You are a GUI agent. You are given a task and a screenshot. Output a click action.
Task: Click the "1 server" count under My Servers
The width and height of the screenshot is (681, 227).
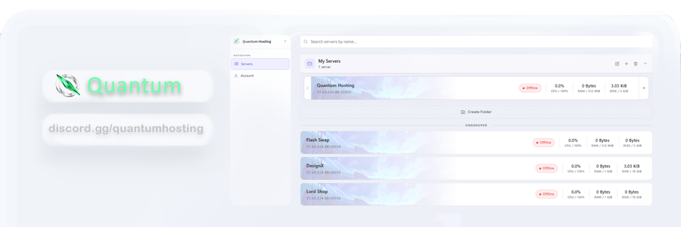[x=324, y=67]
